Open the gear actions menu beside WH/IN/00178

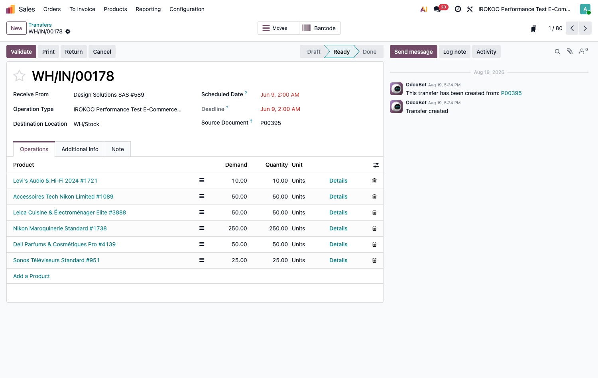(x=68, y=31)
